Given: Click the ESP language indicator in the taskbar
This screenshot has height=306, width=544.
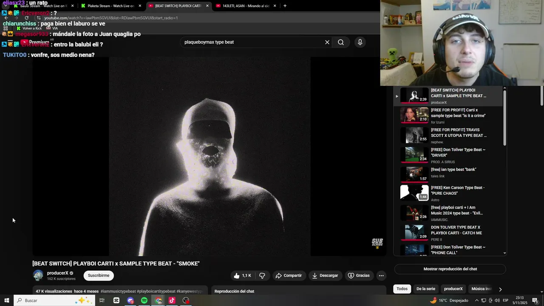Looking at the screenshot, I should coord(505,300).
